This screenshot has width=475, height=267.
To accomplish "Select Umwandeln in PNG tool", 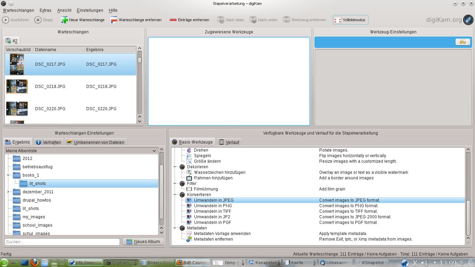I will [x=212, y=206].
